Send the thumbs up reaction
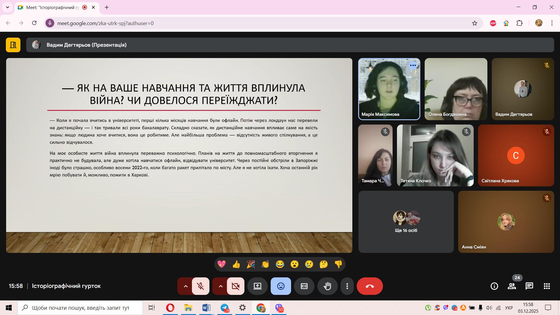Image resolution: width=560 pixels, height=315 pixels. (236, 264)
